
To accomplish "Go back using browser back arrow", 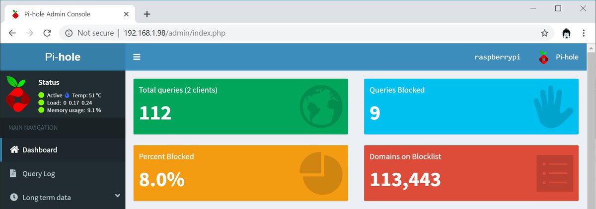I will tap(12, 33).
